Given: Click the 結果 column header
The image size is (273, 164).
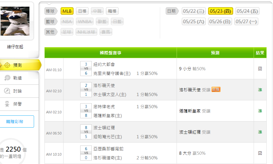Looking at the screenshot, I should point(260,53).
